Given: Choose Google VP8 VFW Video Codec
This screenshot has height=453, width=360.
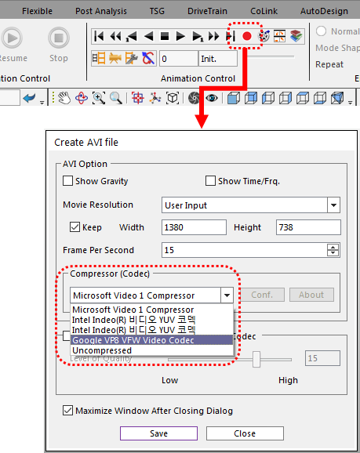Looking at the screenshot, I should coord(151,340).
